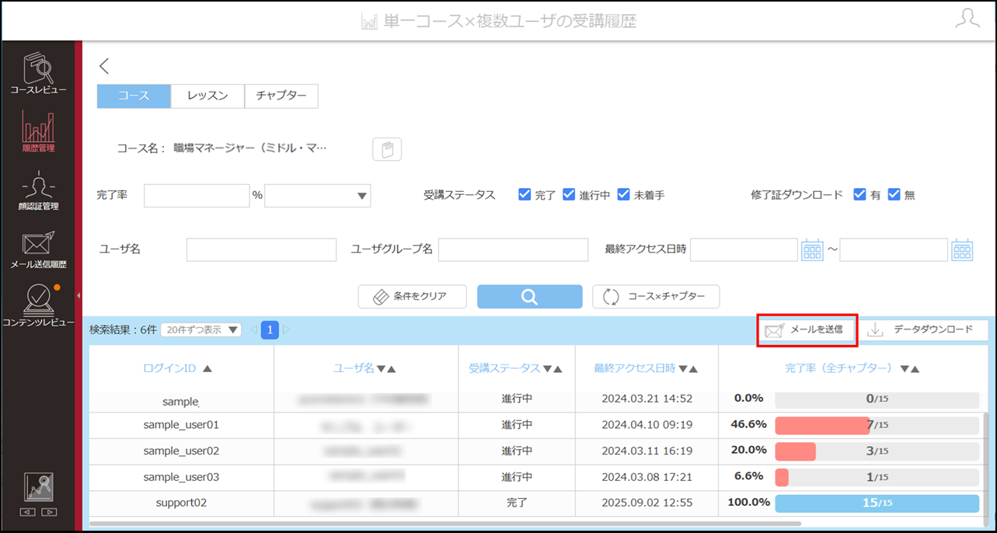The image size is (997, 533).
Task: Open the 20件ずつ表示 page size dropdown
Action: pyautogui.click(x=201, y=330)
